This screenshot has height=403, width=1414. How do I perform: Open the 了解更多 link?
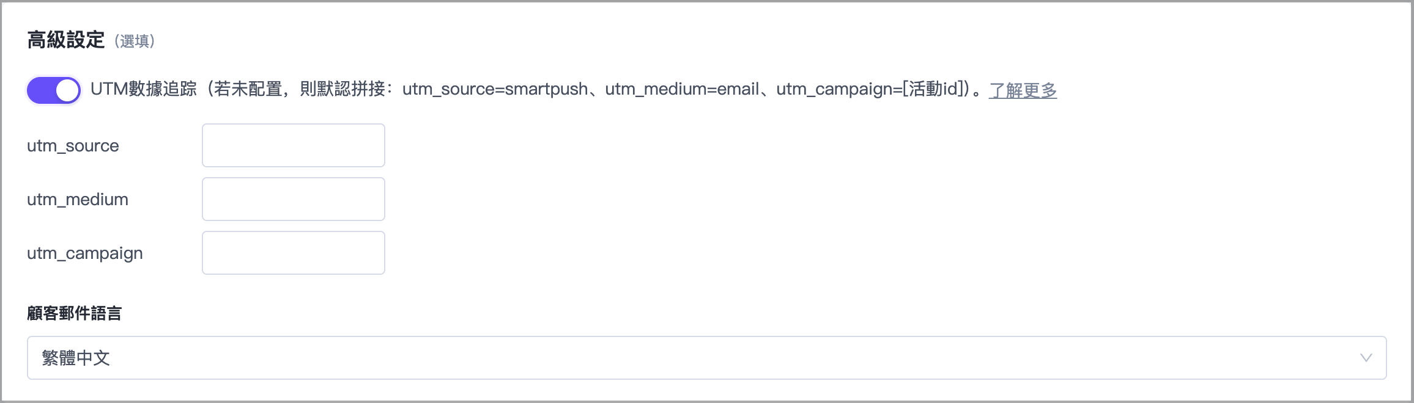(x=1023, y=90)
